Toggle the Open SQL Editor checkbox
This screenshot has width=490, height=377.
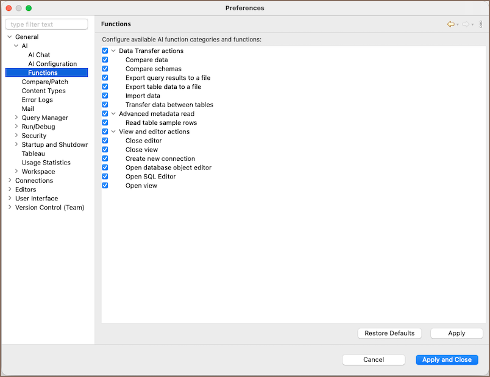pyautogui.click(x=105, y=177)
